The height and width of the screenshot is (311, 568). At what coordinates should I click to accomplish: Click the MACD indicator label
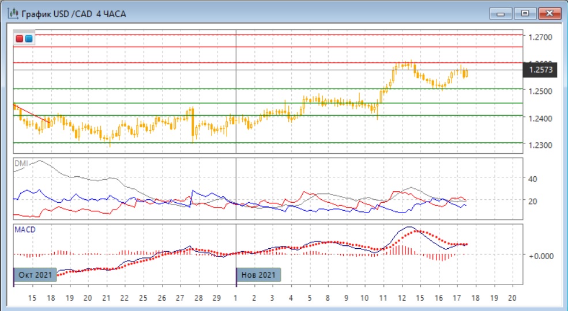point(24,229)
